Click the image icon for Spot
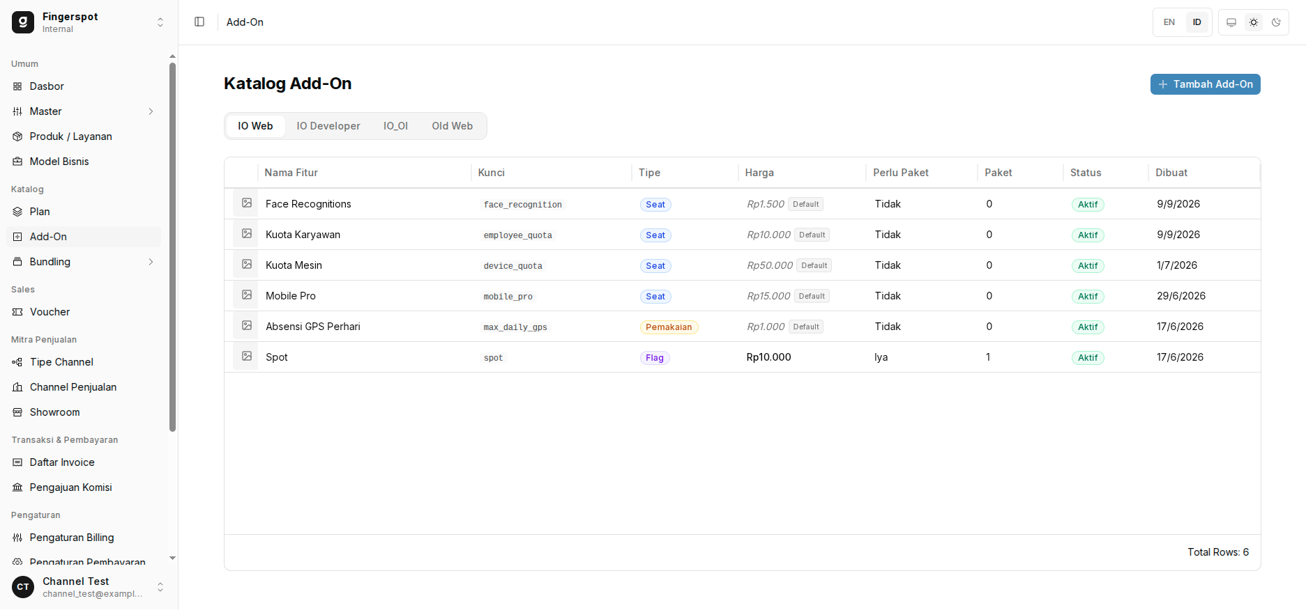 247,356
